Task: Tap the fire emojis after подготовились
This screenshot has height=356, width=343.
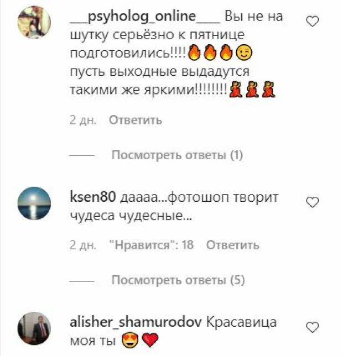Action: coord(211,53)
